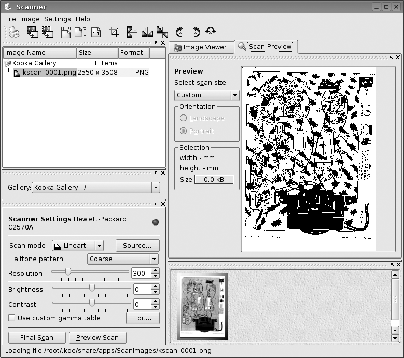Click the Source... button
The width and height of the screenshot is (404, 358).
coord(137,246)
